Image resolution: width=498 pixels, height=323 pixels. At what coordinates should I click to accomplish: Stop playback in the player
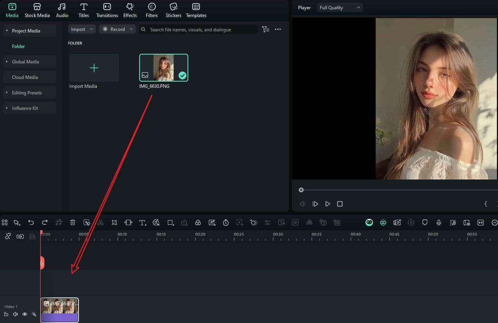(x=340, y=204)
